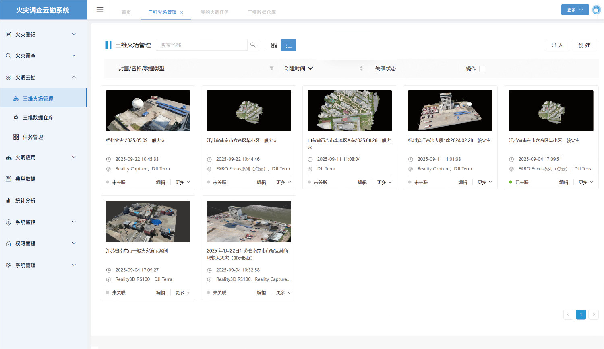Image resolution: width=604 pixels, height=349 pixels.
Task: Click the 搜索名称 search field
Action: pyautogui.click(x=201, y=45)
